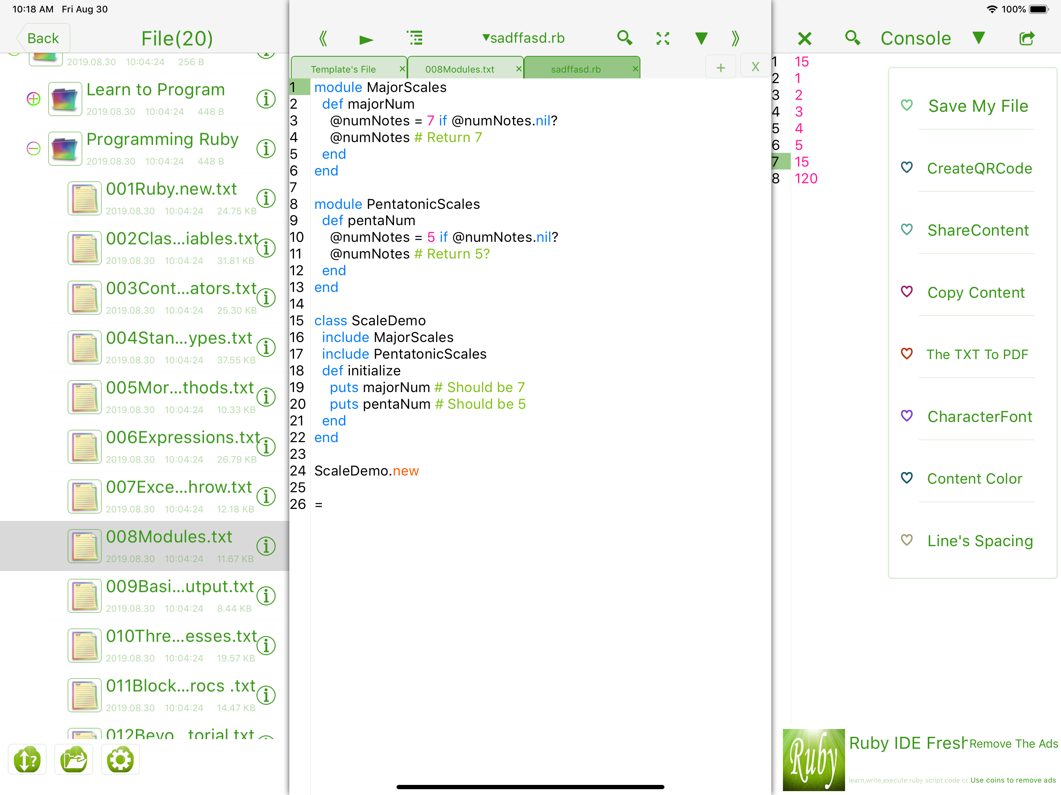Go back with the Back button
The height and width of the screenshot is (795, 1061).
[x=43, y=38]
